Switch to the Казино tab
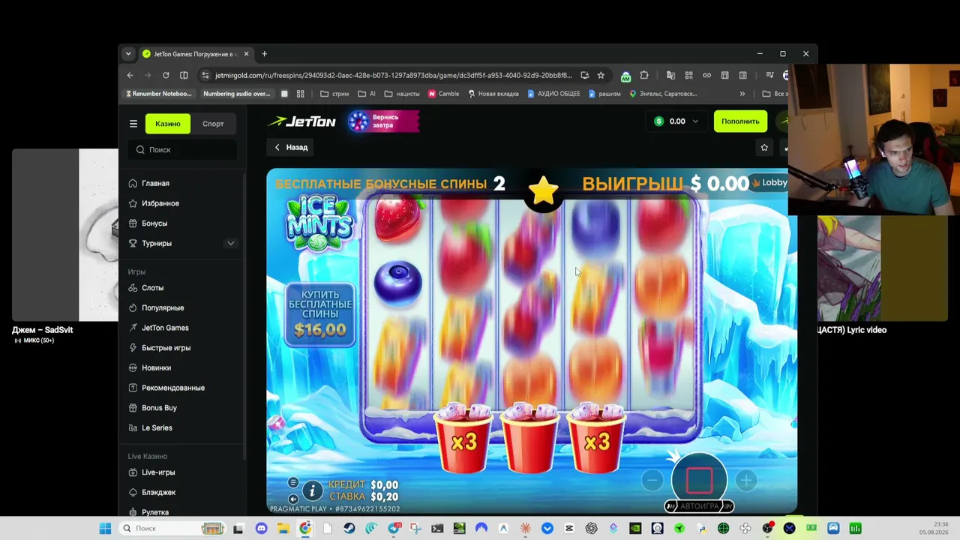Viewport: 960px width, 540px height. [x=168, y=124]
